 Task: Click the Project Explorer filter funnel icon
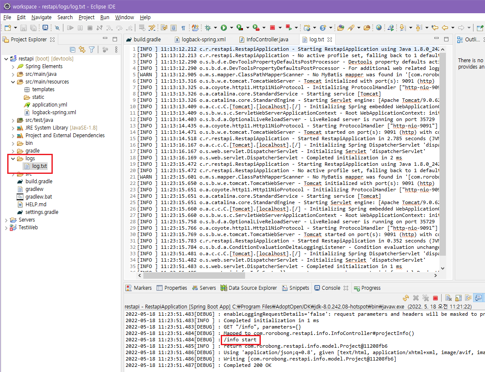pos(92,49)
